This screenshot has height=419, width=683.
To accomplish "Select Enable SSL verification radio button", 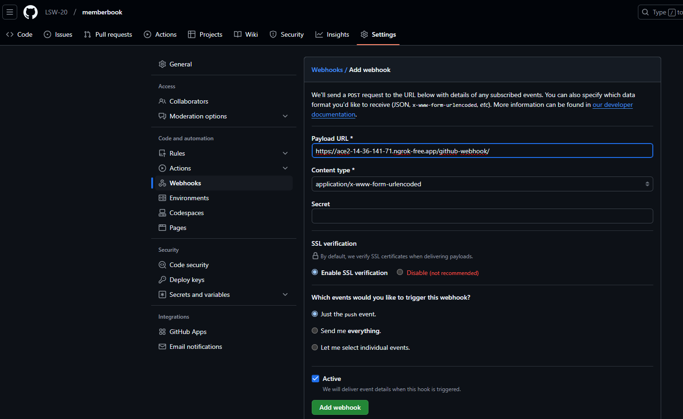I will [315, 272].
